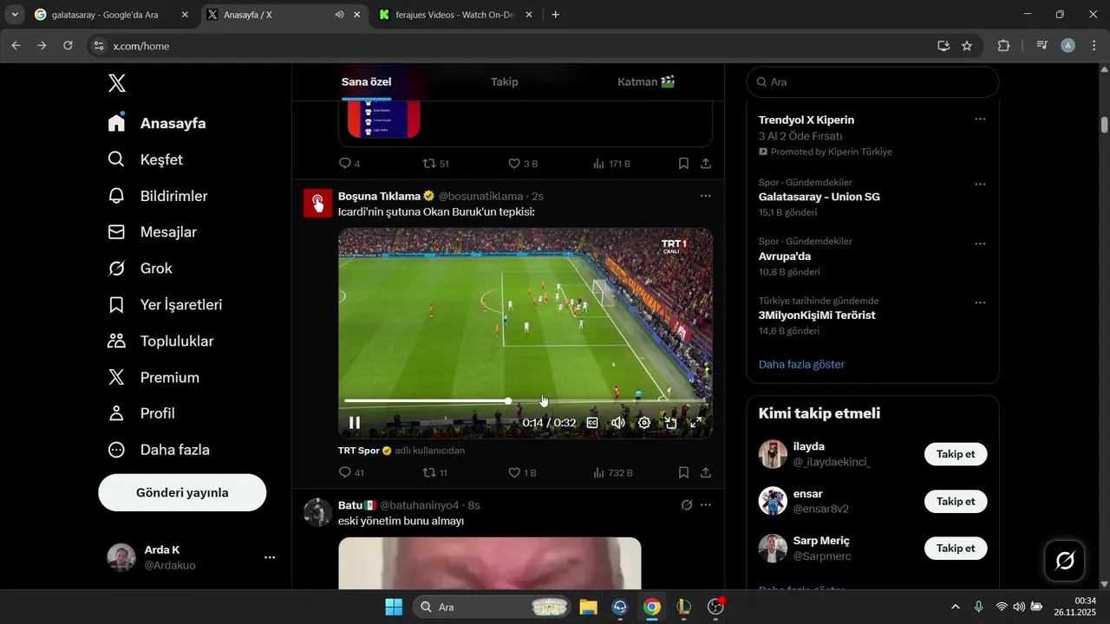
Task: Switch to ferajues Videos browser tab
Action: [455, 15]
